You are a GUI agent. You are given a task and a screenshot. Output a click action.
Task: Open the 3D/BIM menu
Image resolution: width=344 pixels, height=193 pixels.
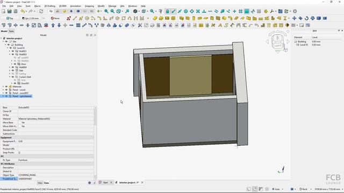pyautogui.click(x=63, y=6)
